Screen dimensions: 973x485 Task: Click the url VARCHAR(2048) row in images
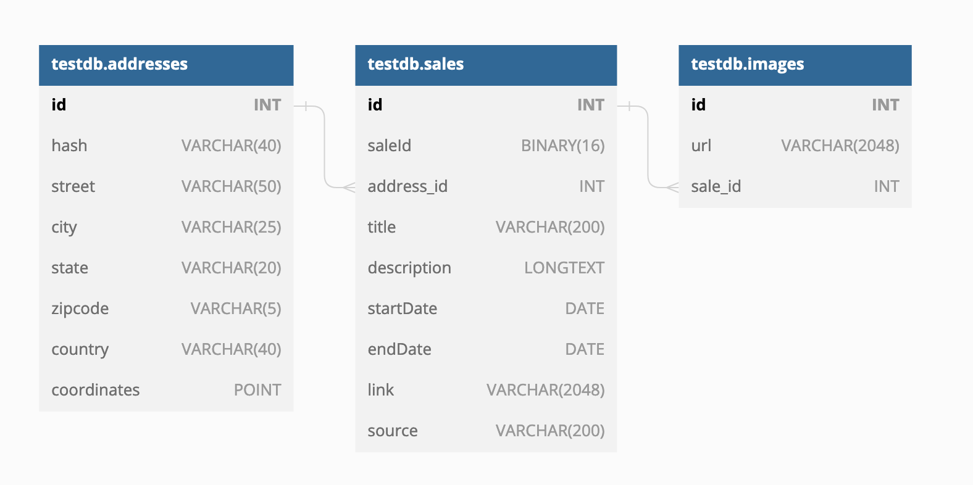(795, 146)
